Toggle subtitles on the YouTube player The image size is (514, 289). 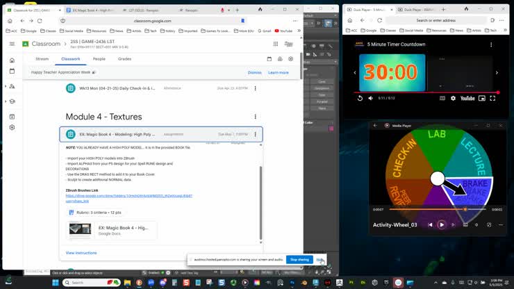coord(442,98)
